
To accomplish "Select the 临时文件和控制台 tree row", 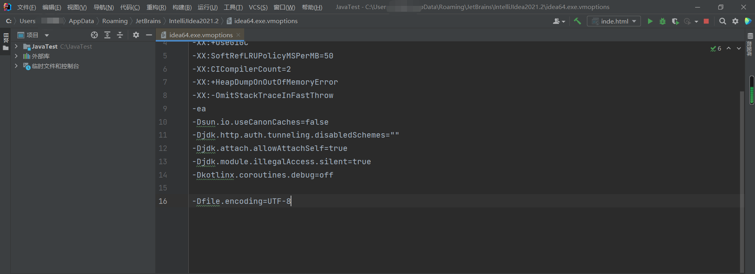I will (83, 66).
